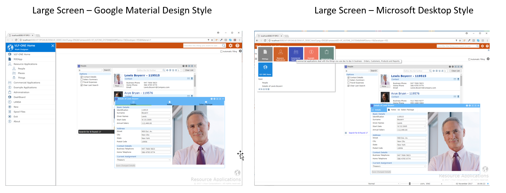506x193 pixels.
Task: Open Treasury assignment dropdown in Material Details window
Action: 169,160
